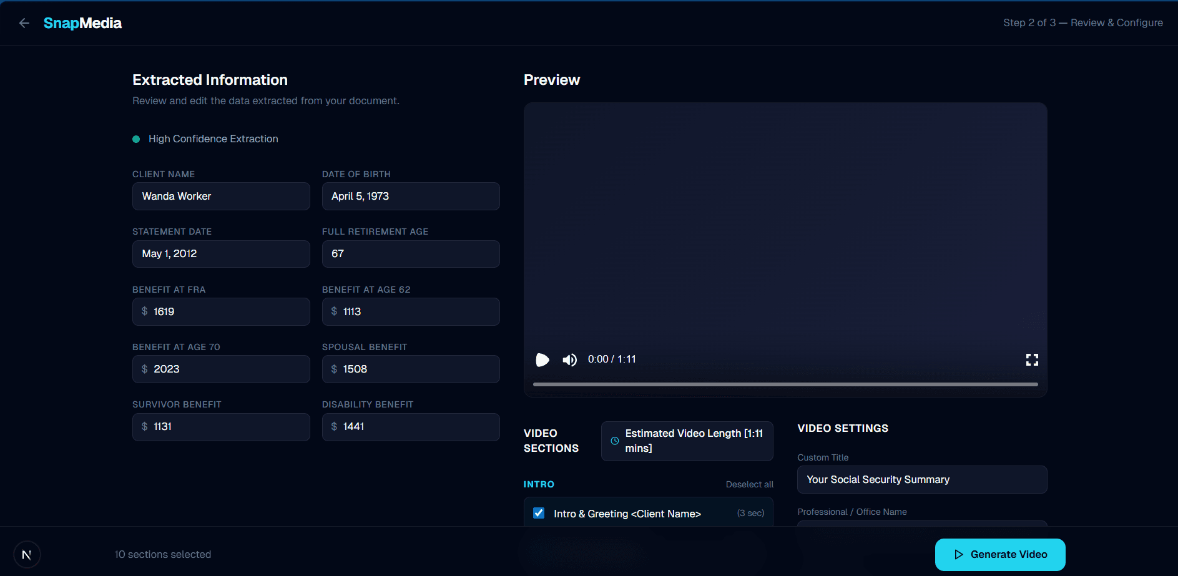Focus the Survivor Benefit amount field
1178x576 pixels.
click(221, 427)
